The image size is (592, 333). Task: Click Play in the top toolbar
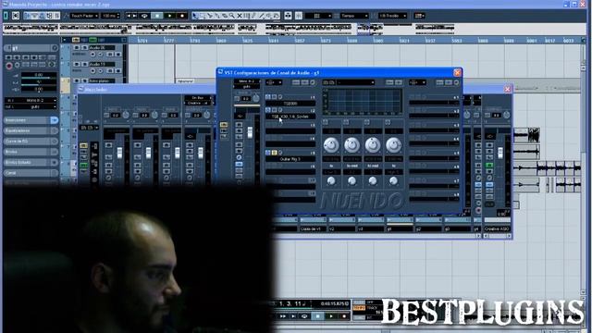[169, 16]
